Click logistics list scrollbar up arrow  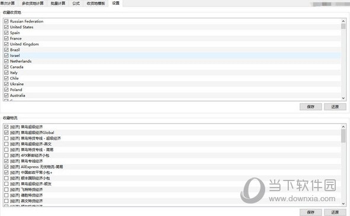pyautogui.click(x=343, y=127)
